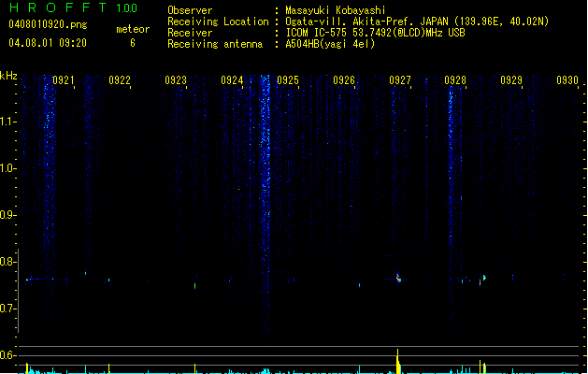
Task: Click the A504HB(yagi 4el) antenna value
Action: coord(330,44)
